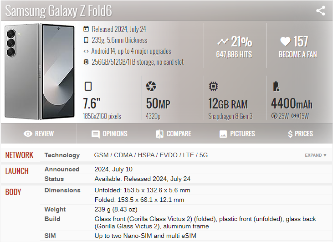
Task: Click the calendar release date icon
Action: click(x=86, y=29)
